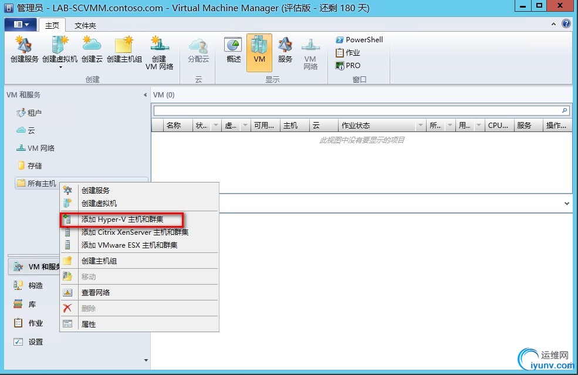The width and height of the screenshot is (578, 375).
Task: Click the 创建服务 ribbon icon
Action: click(24, 50)
